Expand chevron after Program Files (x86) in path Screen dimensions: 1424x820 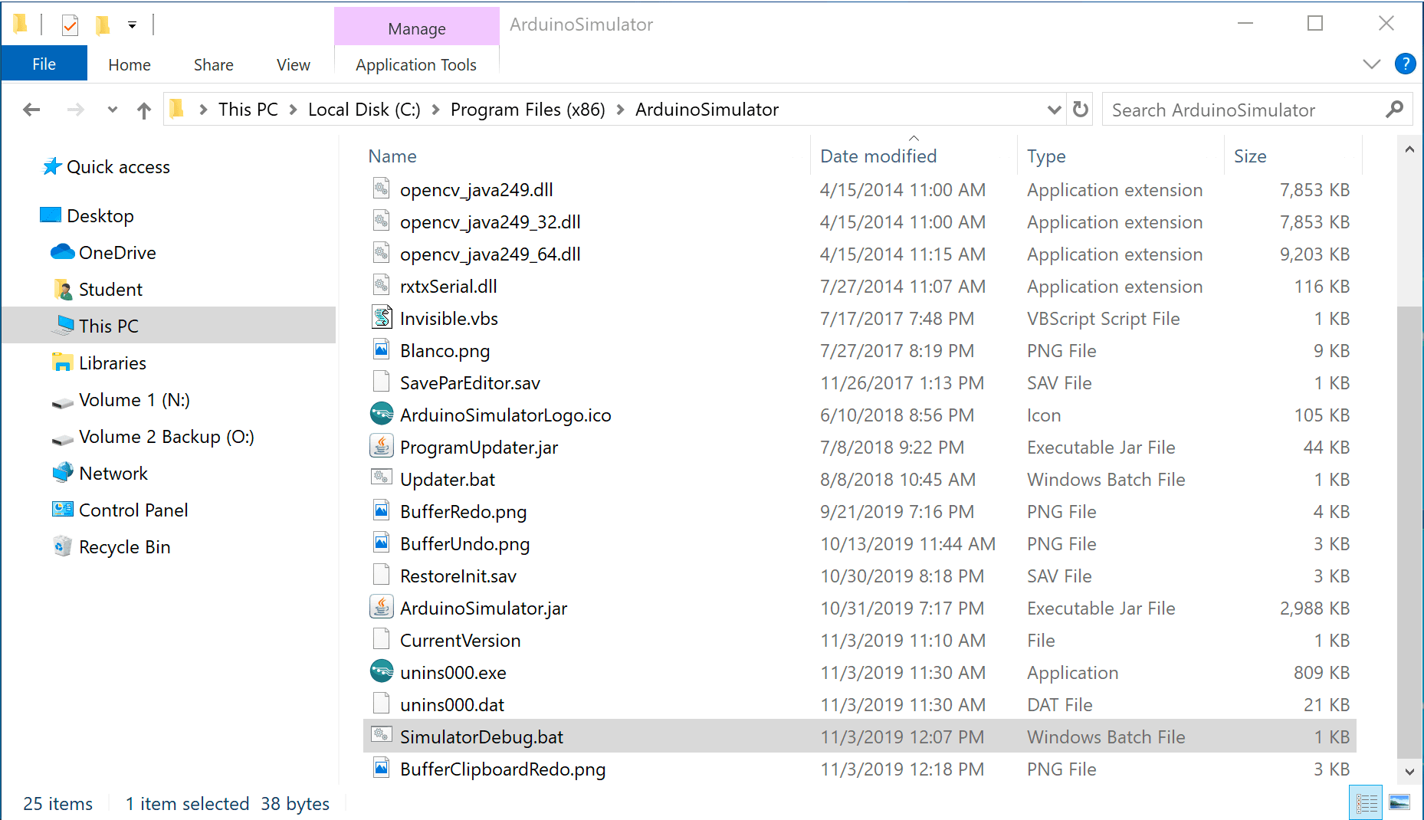(620, 110)
